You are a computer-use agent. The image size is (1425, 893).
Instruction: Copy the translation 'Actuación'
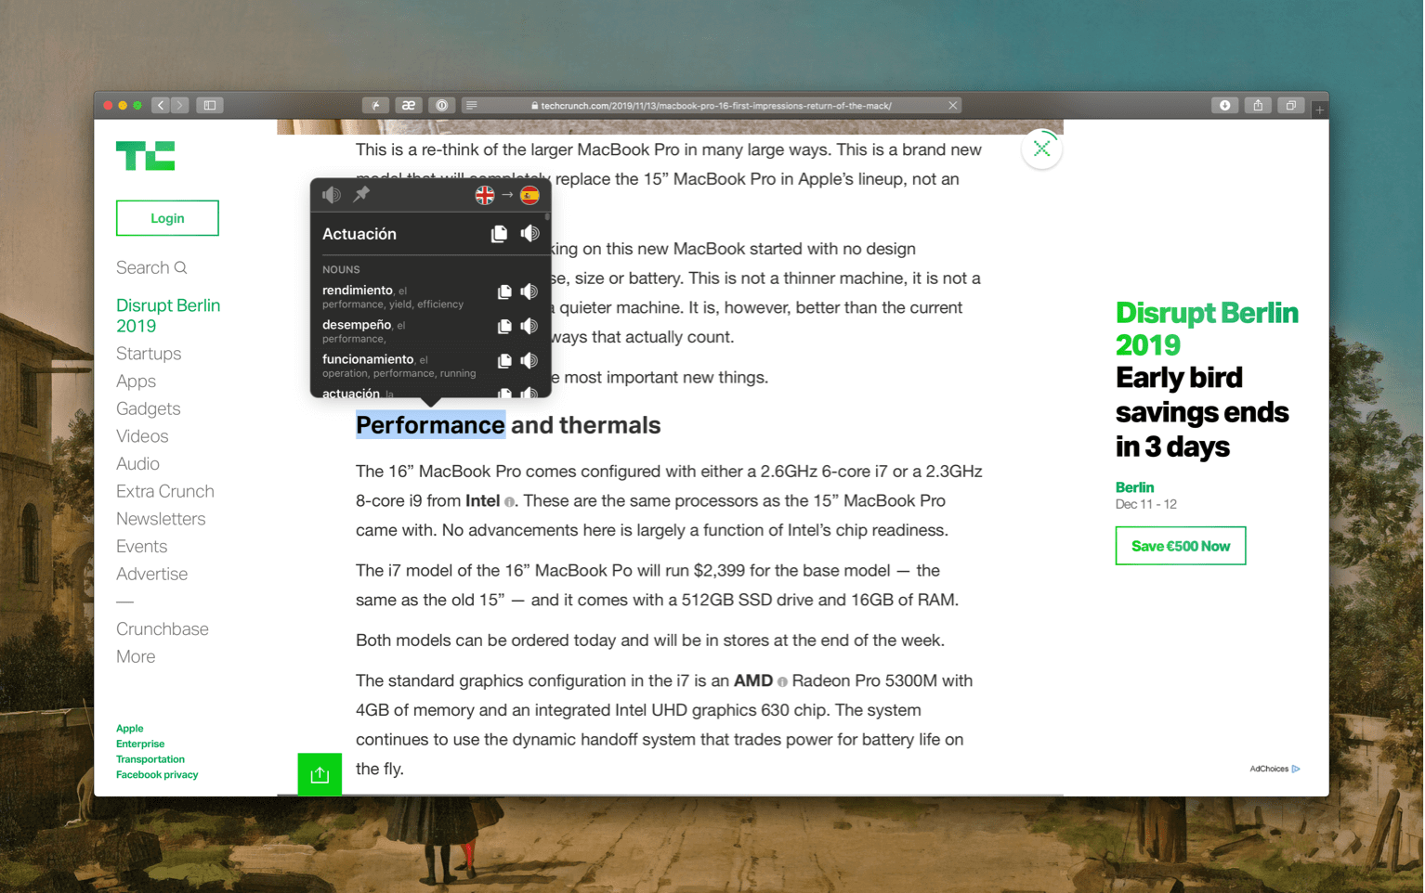pyautogui.click(x=499, y=234)
